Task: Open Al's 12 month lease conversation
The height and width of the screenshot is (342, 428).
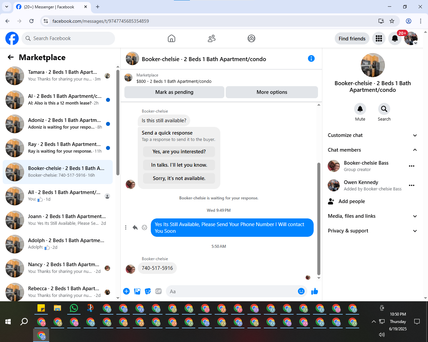Action: point(58,100)
